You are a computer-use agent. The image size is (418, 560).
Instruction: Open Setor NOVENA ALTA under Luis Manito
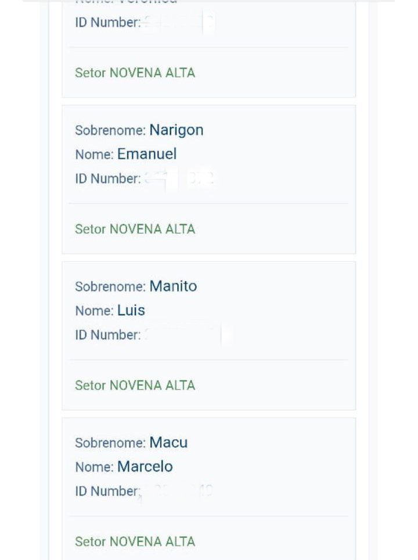[135, 385]
